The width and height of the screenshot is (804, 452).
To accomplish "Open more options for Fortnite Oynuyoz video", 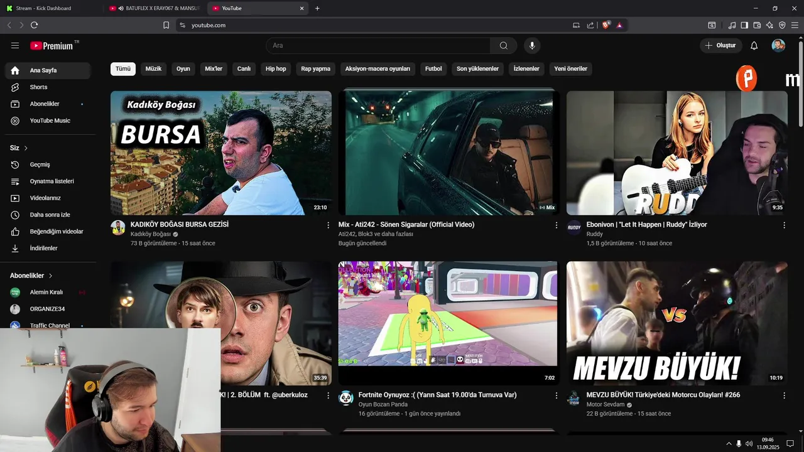I will coord(556,395).
